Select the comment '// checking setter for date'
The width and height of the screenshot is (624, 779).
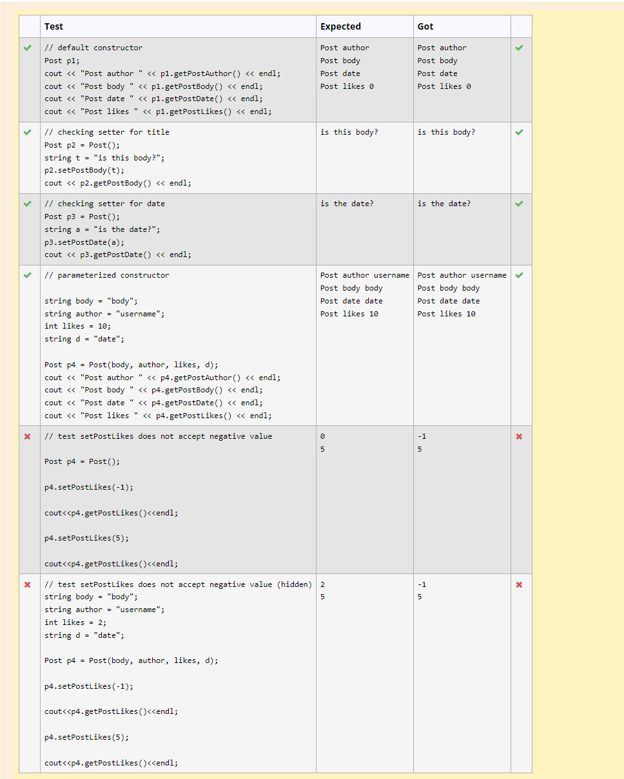103,203
